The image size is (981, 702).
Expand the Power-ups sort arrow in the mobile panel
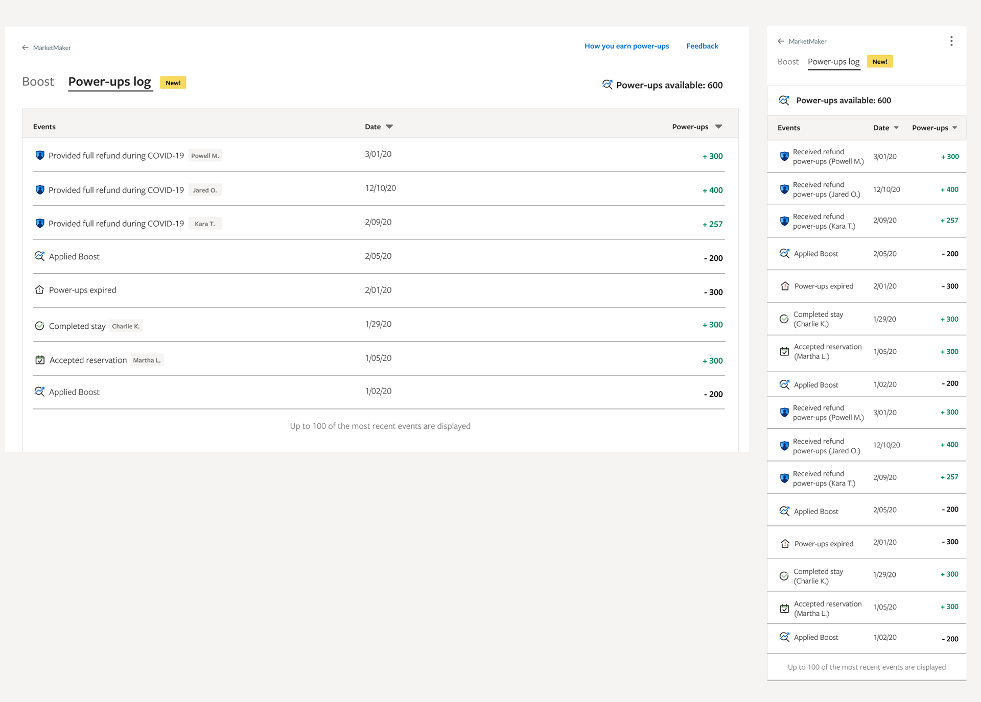coord(955,128)
